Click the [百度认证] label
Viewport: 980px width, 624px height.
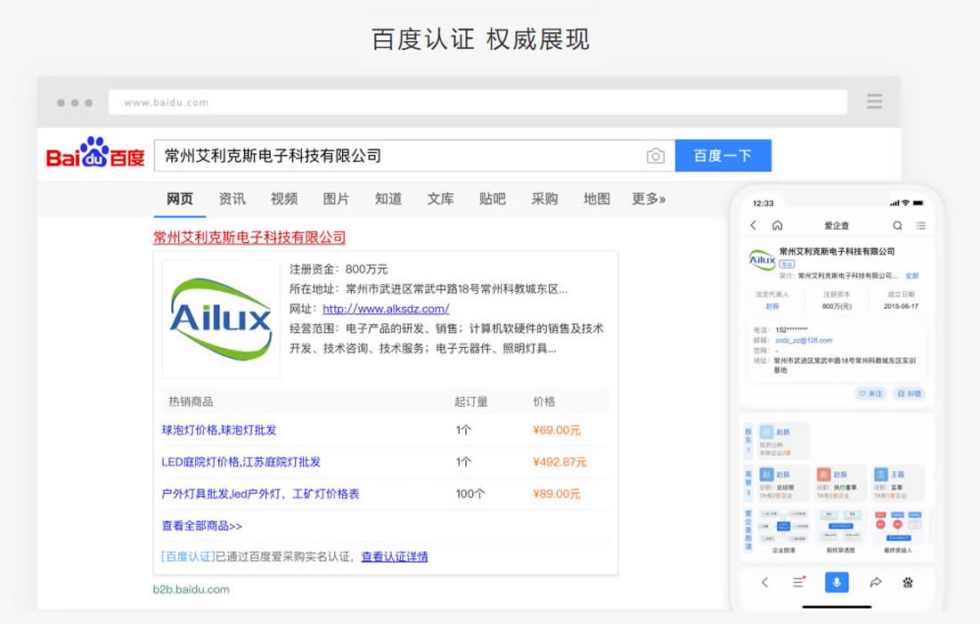(x=188, y=556)
